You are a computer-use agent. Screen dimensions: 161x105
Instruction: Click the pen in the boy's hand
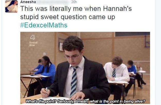pyautogui.click(x=46, y=91)
